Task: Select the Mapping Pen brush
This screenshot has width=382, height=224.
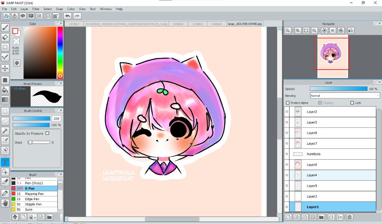Action: [34, 193]
